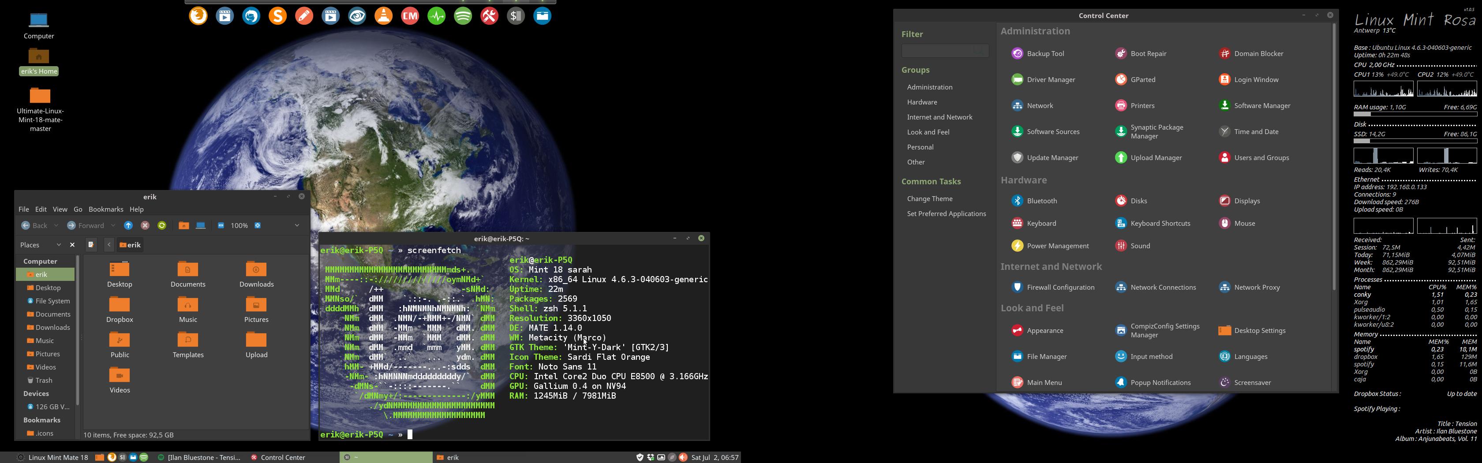This screenshot has height=463, width=1482.
Task: Zoom in with the plus icon in file manager
Action: [258, 225]
